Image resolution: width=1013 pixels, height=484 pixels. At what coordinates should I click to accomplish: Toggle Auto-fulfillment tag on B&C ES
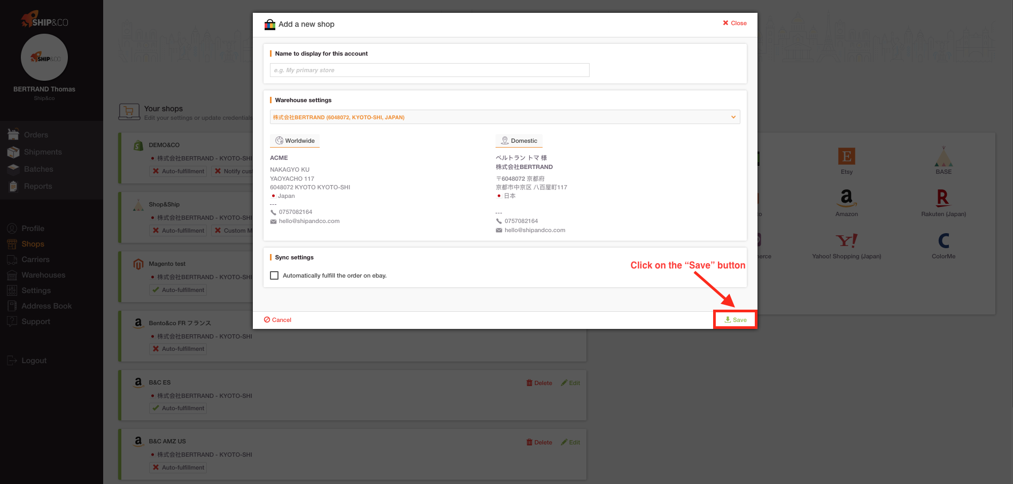click(x=178, y=408)
